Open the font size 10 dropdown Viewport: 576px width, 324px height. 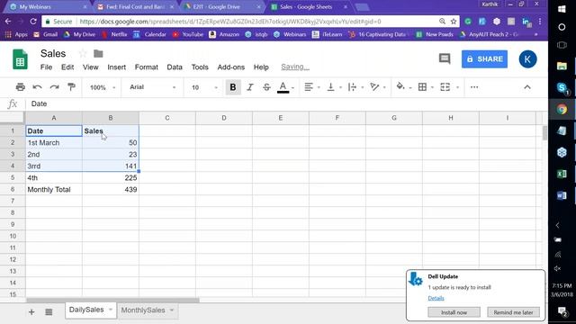pos(204,87)
